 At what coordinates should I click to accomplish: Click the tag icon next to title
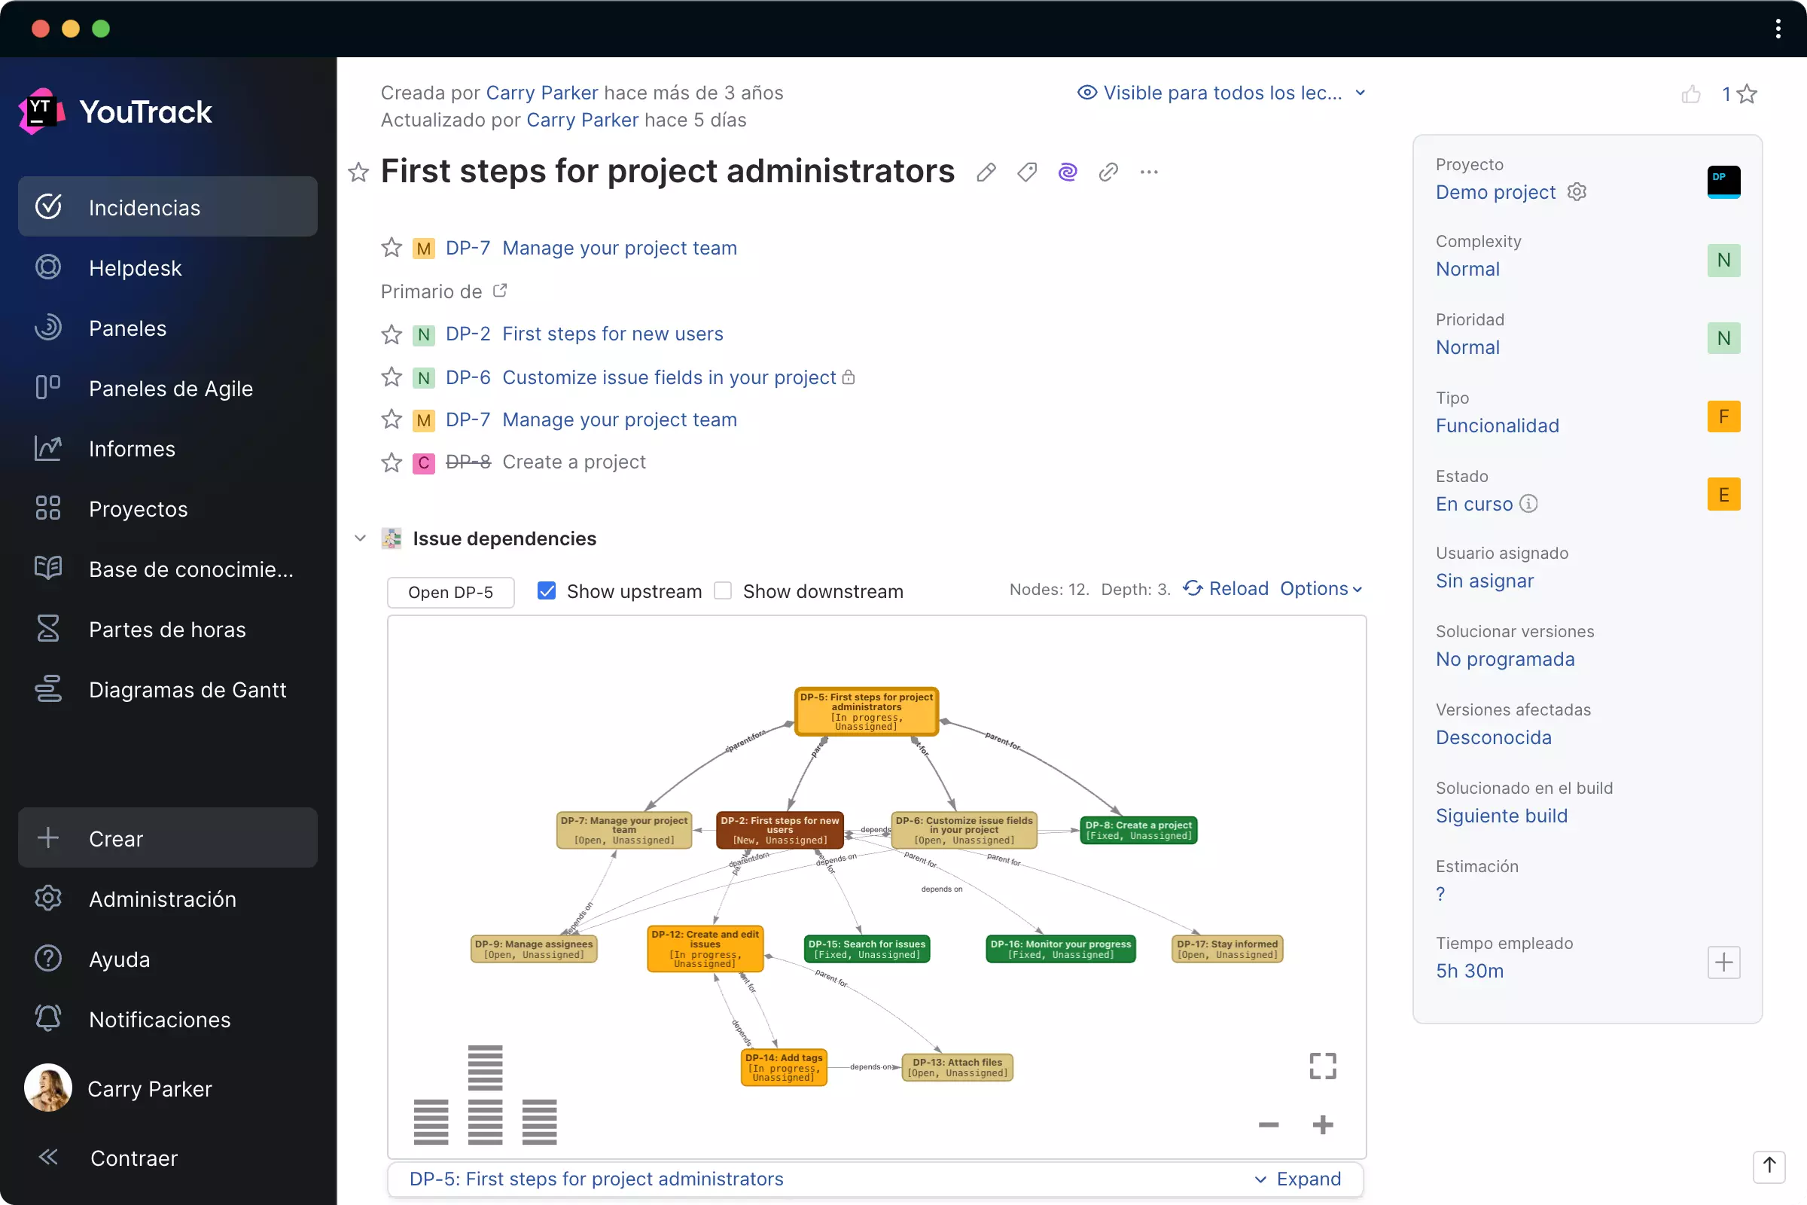[x=1027, y=172]
